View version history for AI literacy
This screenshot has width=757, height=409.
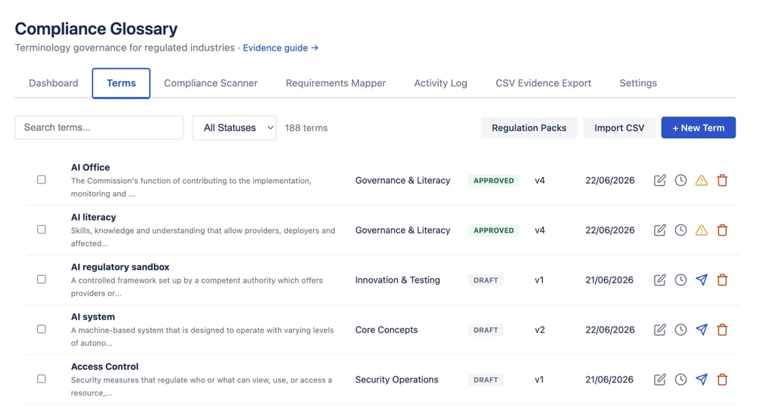[680, 231]
